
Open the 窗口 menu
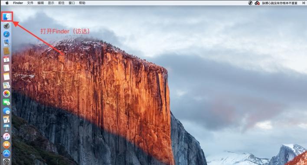pyautogui.click(x=72, y=3)
